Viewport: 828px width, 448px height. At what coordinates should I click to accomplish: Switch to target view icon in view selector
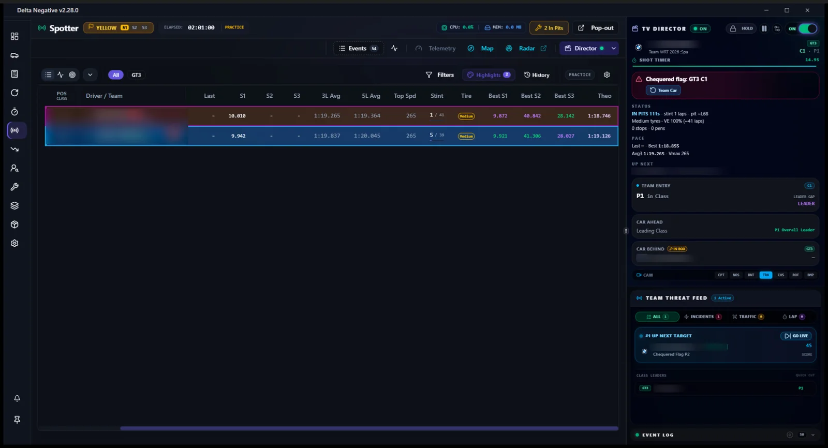point(72,75)
